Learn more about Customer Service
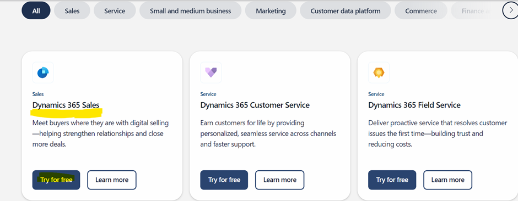This screenshot has width=518, height=201. [279, 180]
